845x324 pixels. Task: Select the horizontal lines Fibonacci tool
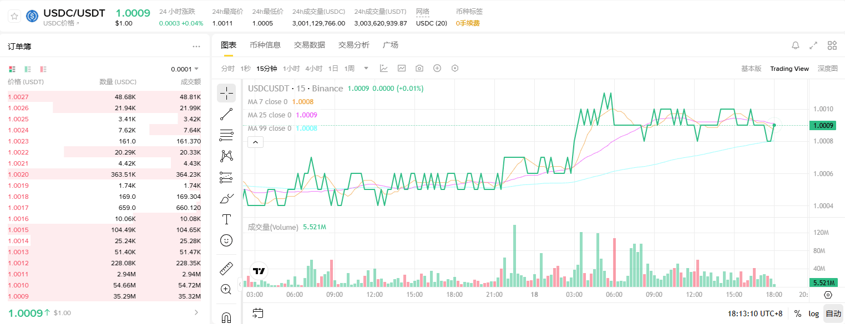point(226,135)
